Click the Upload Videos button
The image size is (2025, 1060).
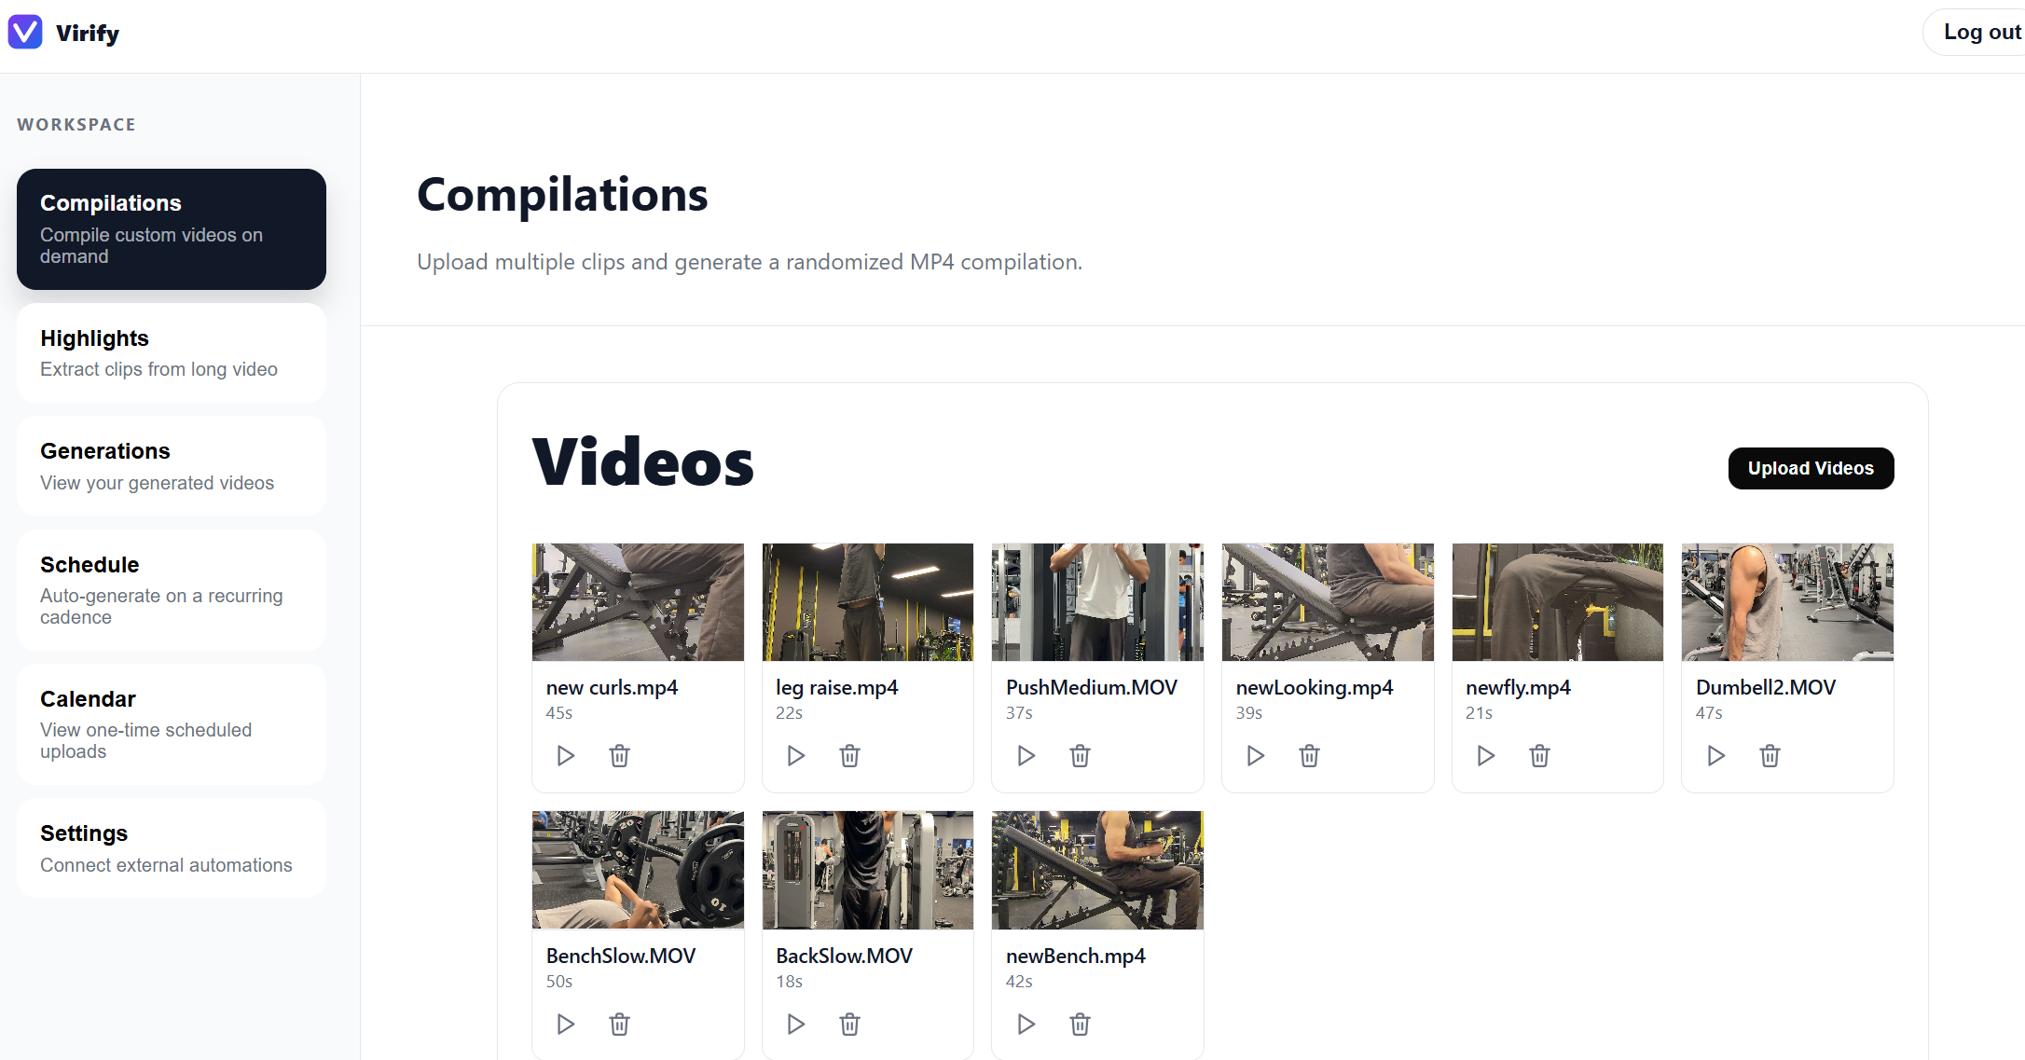click(x=1810, y=468)
